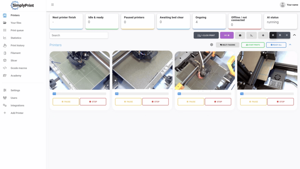Switch to compact small card view
Screen dimensions: 300x169
pyautogui.click(x=287, y=35)
